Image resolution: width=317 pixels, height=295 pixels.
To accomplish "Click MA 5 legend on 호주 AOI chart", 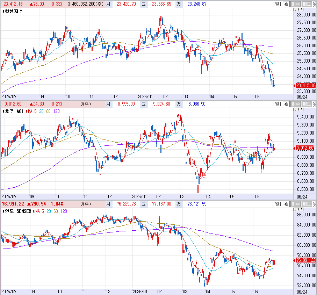I will [33, 111].
